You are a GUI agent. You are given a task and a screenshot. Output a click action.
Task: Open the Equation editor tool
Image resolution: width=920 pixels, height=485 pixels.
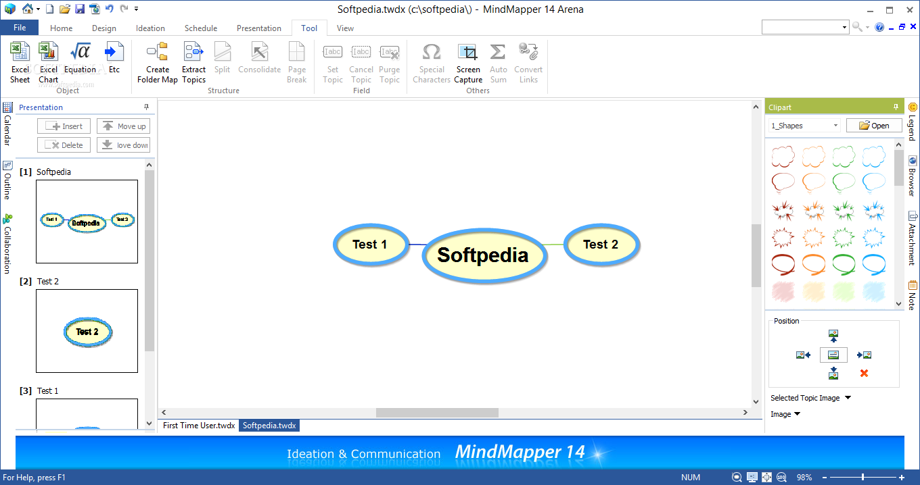point(80,58)
